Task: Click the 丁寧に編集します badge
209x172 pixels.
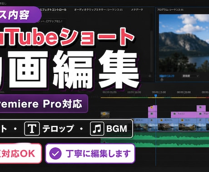Action: [x=90, y=153]
